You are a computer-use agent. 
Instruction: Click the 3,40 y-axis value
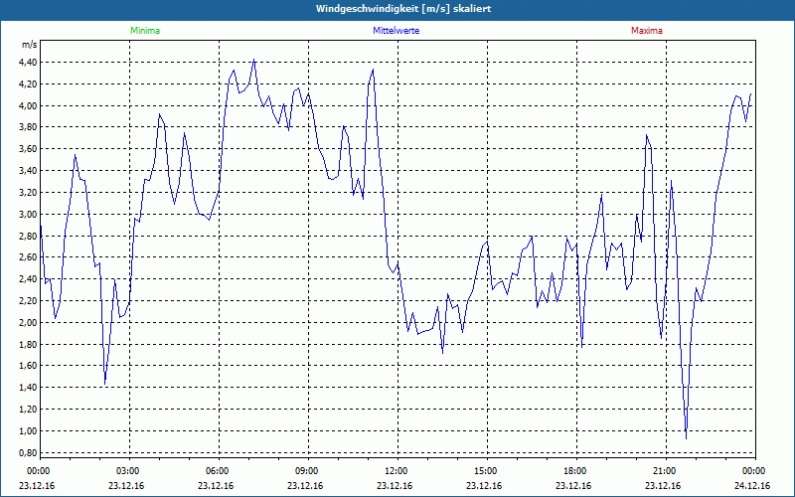29,171
